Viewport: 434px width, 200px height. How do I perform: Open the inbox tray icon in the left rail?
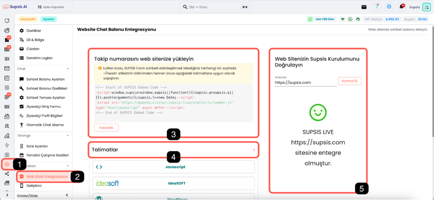click(7, 116)
